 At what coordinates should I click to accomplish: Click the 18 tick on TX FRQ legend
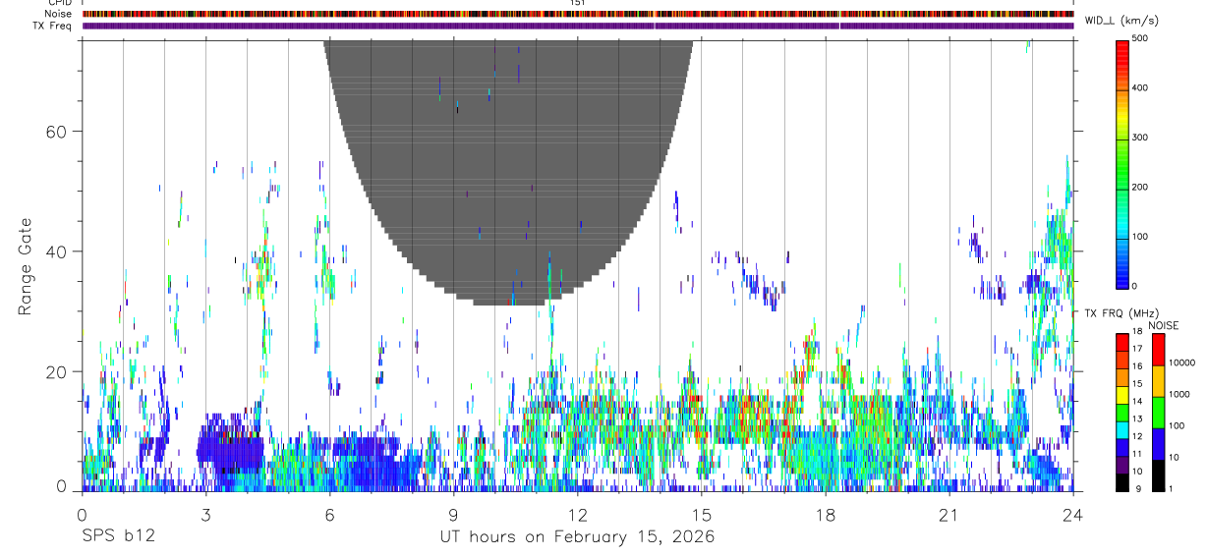click(x=1137, y=331)
